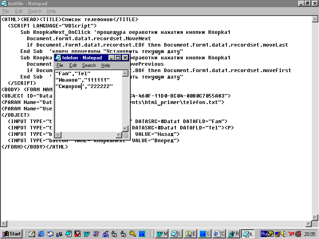Click the SCRIPT LANGUAGE="VBScript" line

click(52, 26)
